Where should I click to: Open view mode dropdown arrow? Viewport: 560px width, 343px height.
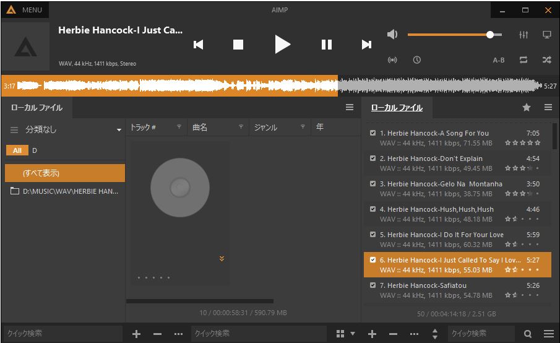point(353,333)
